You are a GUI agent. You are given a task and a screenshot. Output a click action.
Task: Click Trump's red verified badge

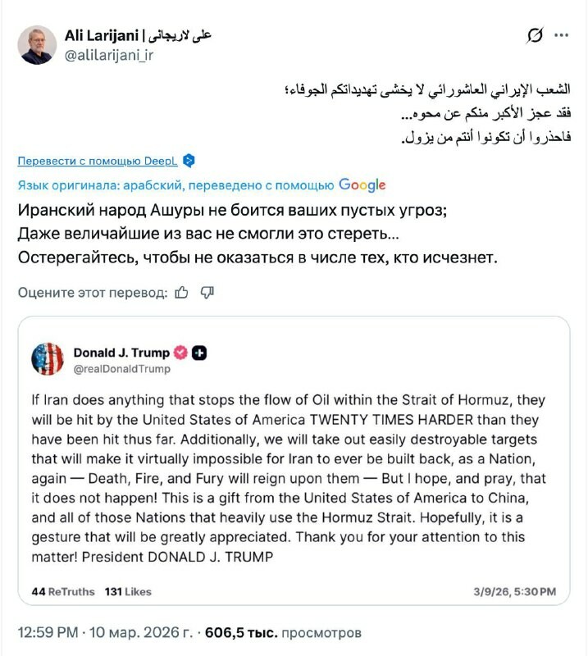tap(180, 353)
